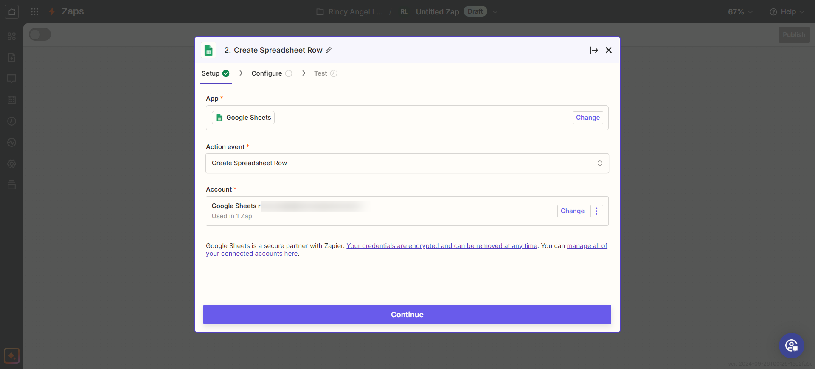Close the Create Spreadsheet Row dialog
The height and width of the screenshot is (369, 815).
coord(609,50)
